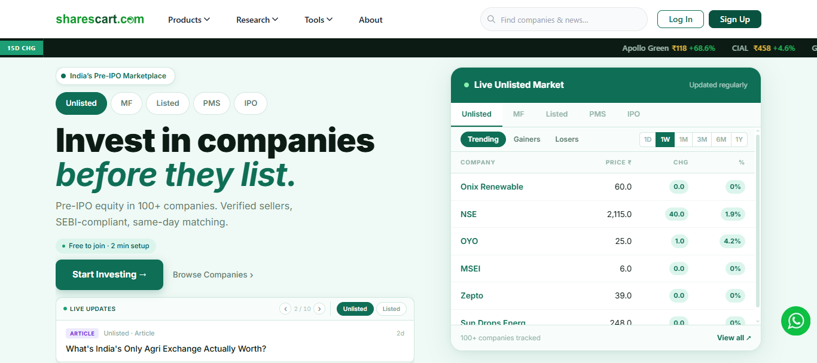Click the search companies & news field
Screen dimensions: 817x363
click(x=564, y=20)
